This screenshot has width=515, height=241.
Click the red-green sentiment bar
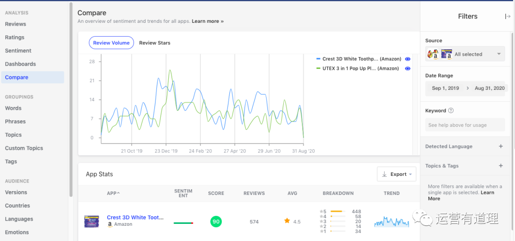coord(183,222)
